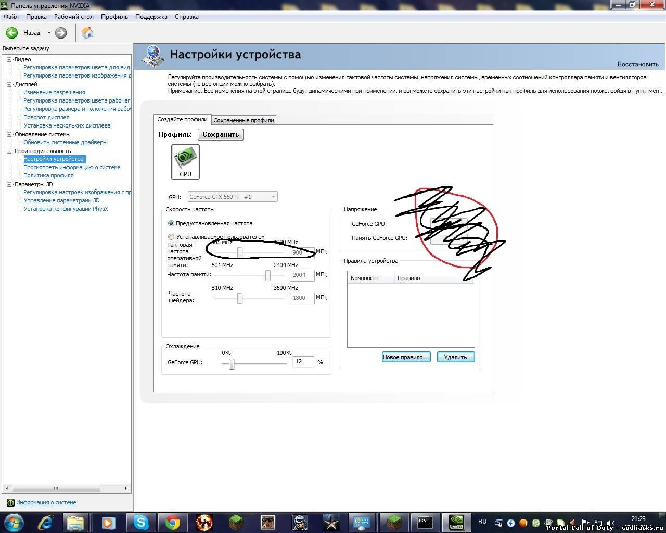Image resolution: width=666 pixels, height=533 pixels.
Task: Select Управление параметрами 3D tree item
Action: coord(61,200)
